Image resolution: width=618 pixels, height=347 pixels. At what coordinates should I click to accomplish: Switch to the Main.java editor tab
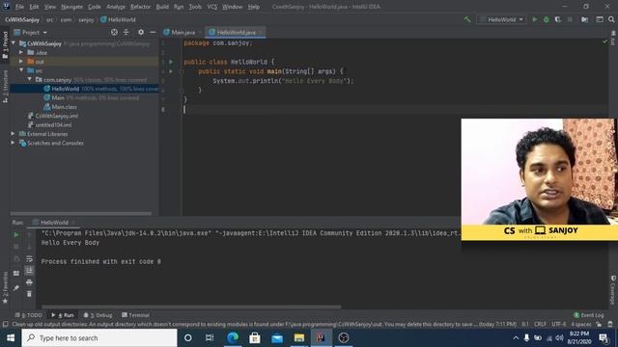click(x=183, y=32)
